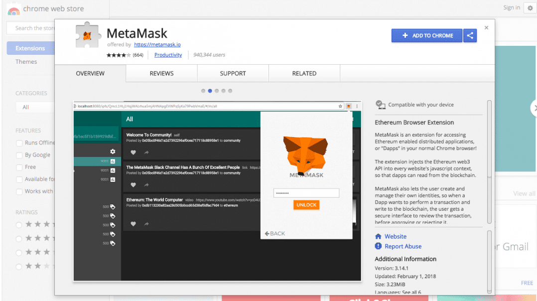Click the orange Unlock button in screenshot
This screenshot has width=537, height=301.
[306, 205]
